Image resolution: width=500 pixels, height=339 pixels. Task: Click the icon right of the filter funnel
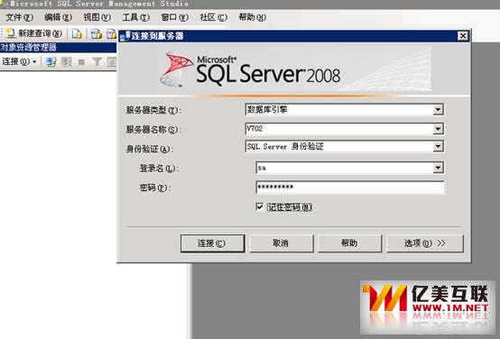coord(112,61)
